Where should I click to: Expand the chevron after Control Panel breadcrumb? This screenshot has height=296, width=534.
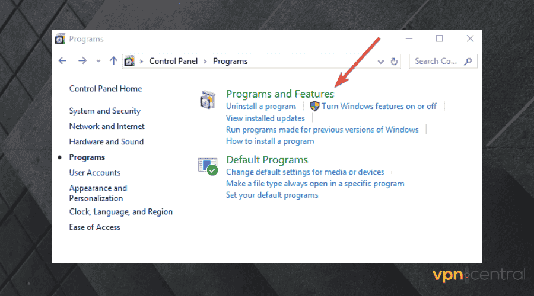click(x=205, y=62)
